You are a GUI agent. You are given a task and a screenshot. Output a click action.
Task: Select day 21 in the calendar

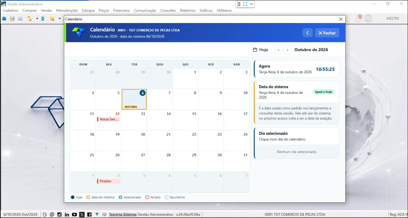[160, 141]
